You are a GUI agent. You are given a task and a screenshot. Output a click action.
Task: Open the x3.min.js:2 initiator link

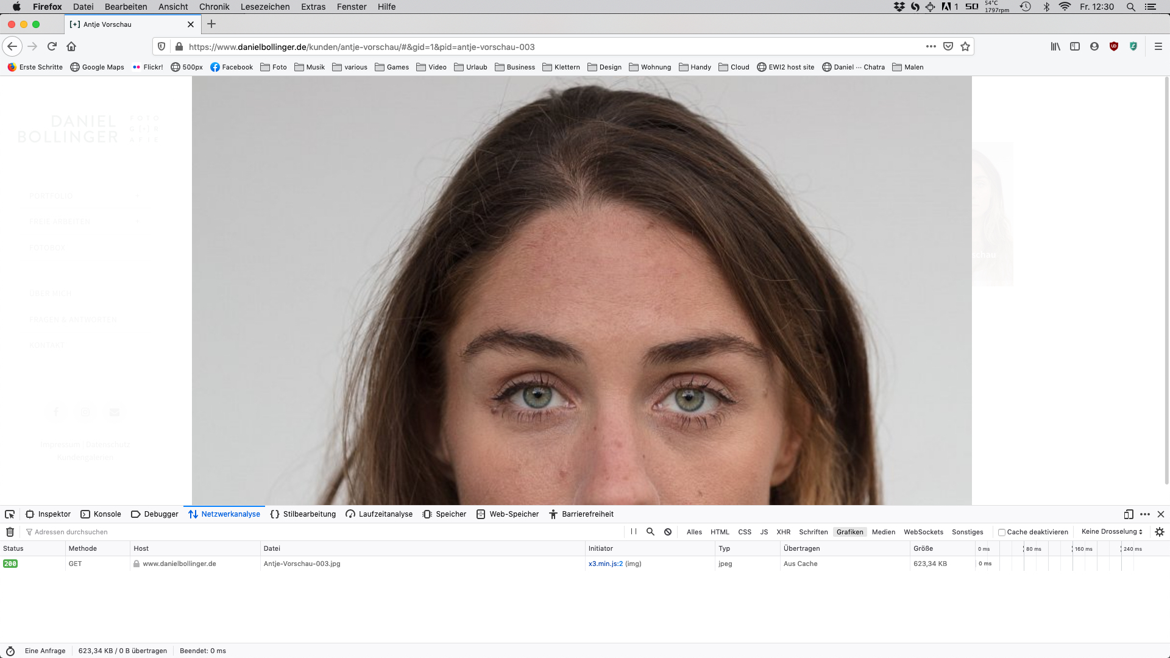(x=606, y=564)
